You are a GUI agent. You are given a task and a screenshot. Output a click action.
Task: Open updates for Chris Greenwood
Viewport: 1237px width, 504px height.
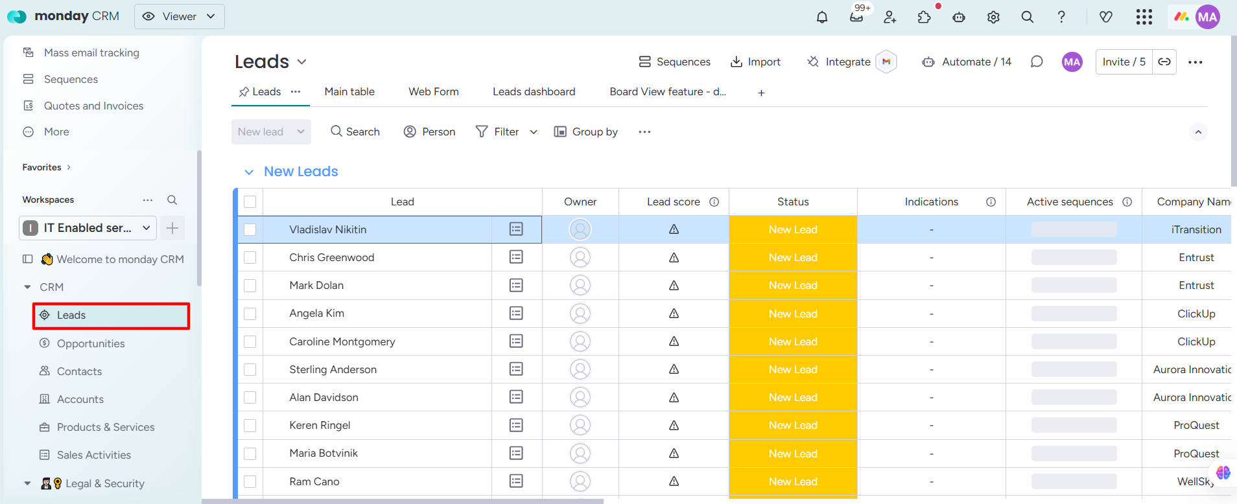pyautogui.click(x=516, y=257)
